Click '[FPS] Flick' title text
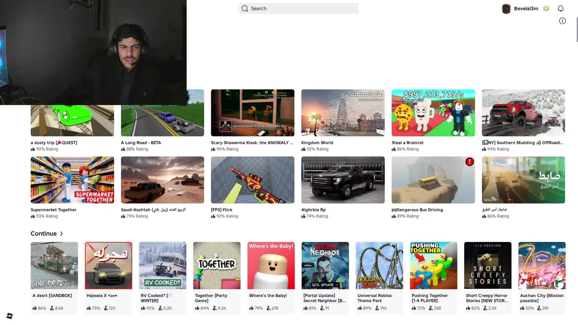 [x=222, y=210]
